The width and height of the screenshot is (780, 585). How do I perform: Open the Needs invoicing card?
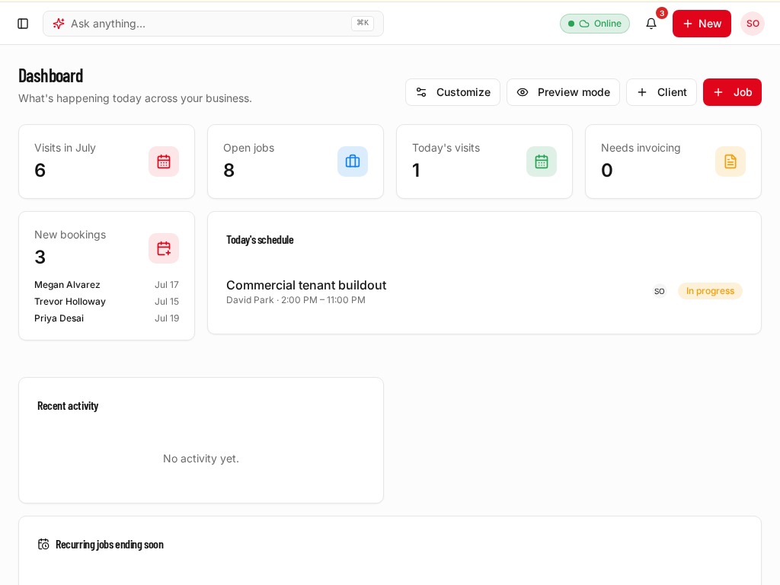pyautogui.click(x=673, y=161)
